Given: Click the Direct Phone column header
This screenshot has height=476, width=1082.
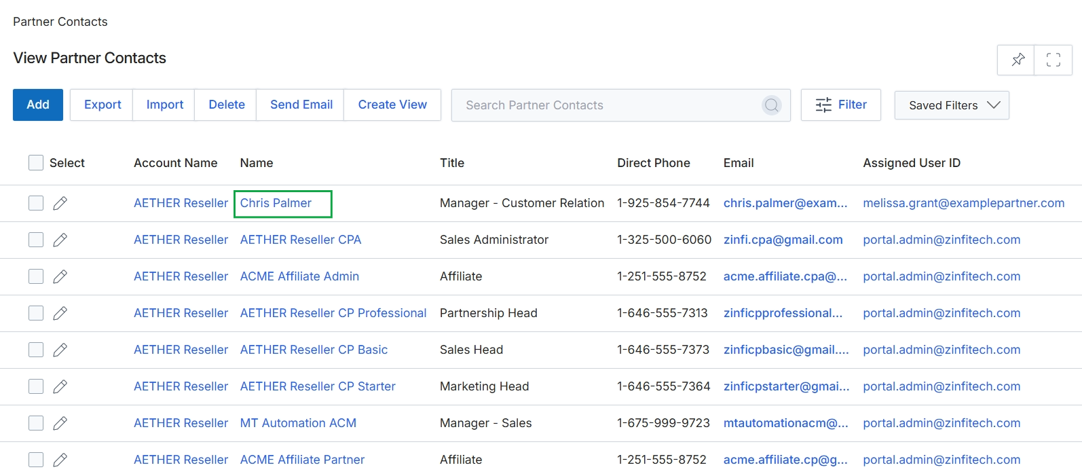Looking at the screenshot, I should pos(653,163).
